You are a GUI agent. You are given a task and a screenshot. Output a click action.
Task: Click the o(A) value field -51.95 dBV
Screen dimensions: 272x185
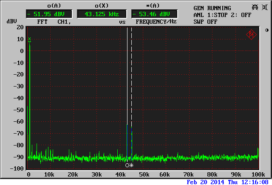click(49, 14)
